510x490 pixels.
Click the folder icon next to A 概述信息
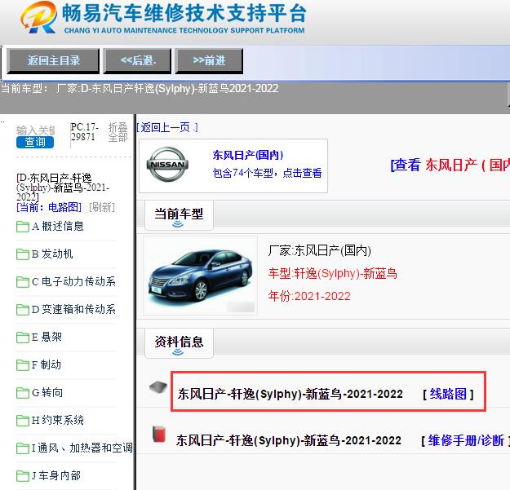point(23,227)
